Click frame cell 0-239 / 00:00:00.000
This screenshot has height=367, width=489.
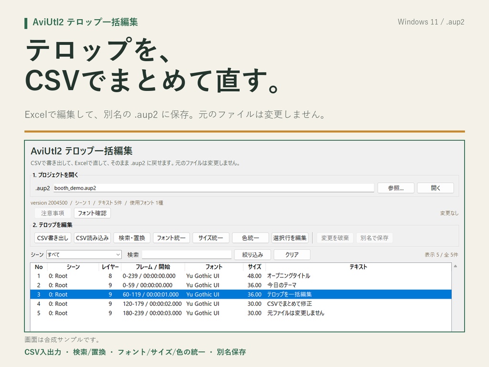click(149, 276)
